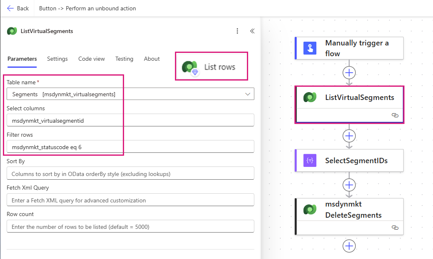Insert a step after ListVirtualSegments

(x=349, y=136)
